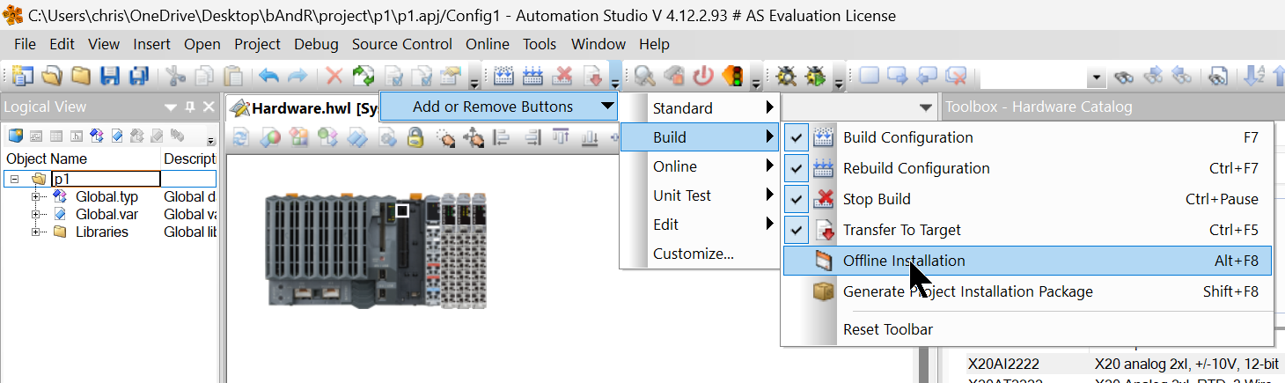Click the Stop Build toolbar icon
Image resolution: width=1285 pixels, height=383 pixels.
pyautogui.click(x=563, y=76)
